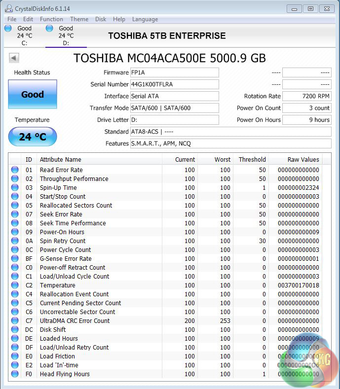Open the Edit menu
340x389 pixels.
pyautogui.click(x=28, y=19)
